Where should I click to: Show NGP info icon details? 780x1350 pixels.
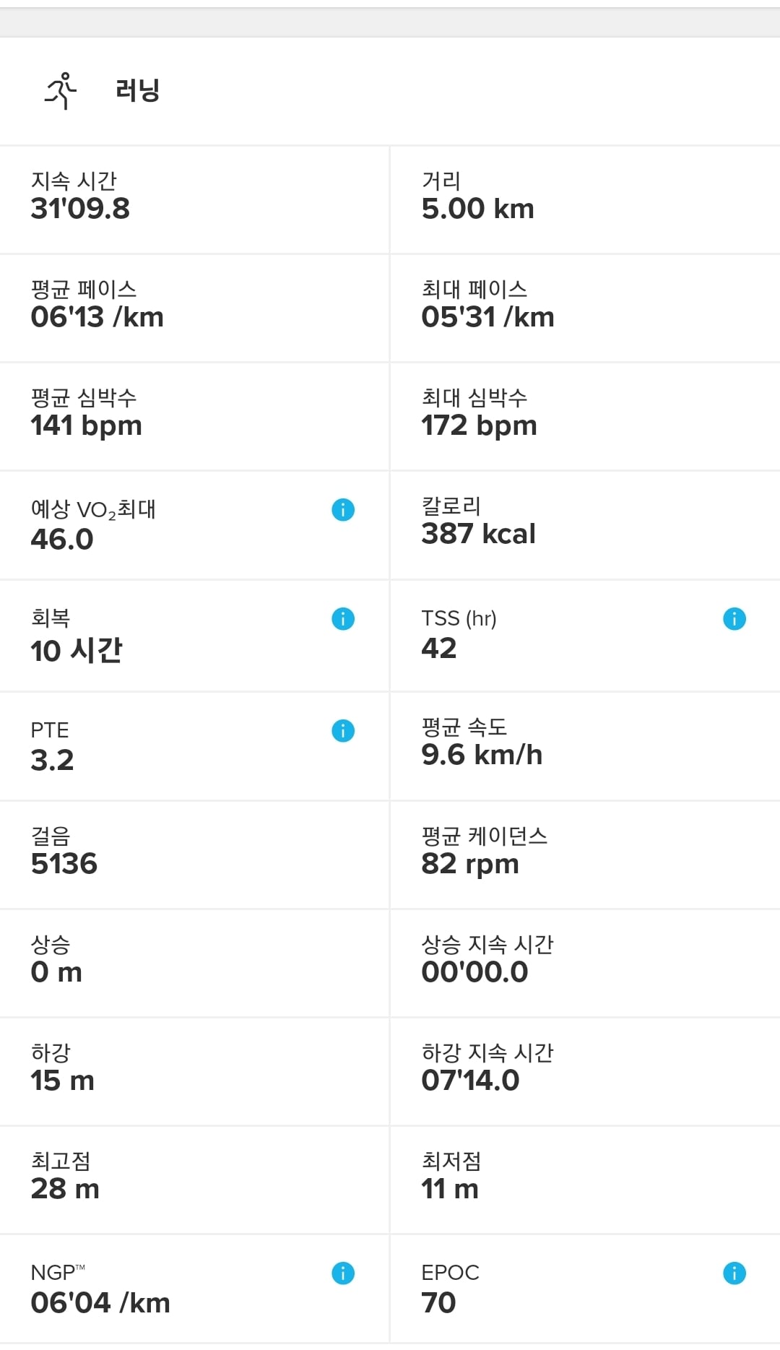pos(343,1273)
